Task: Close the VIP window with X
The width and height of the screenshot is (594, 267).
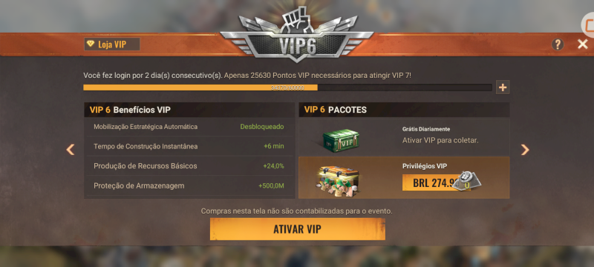Action: click(583, 44)
